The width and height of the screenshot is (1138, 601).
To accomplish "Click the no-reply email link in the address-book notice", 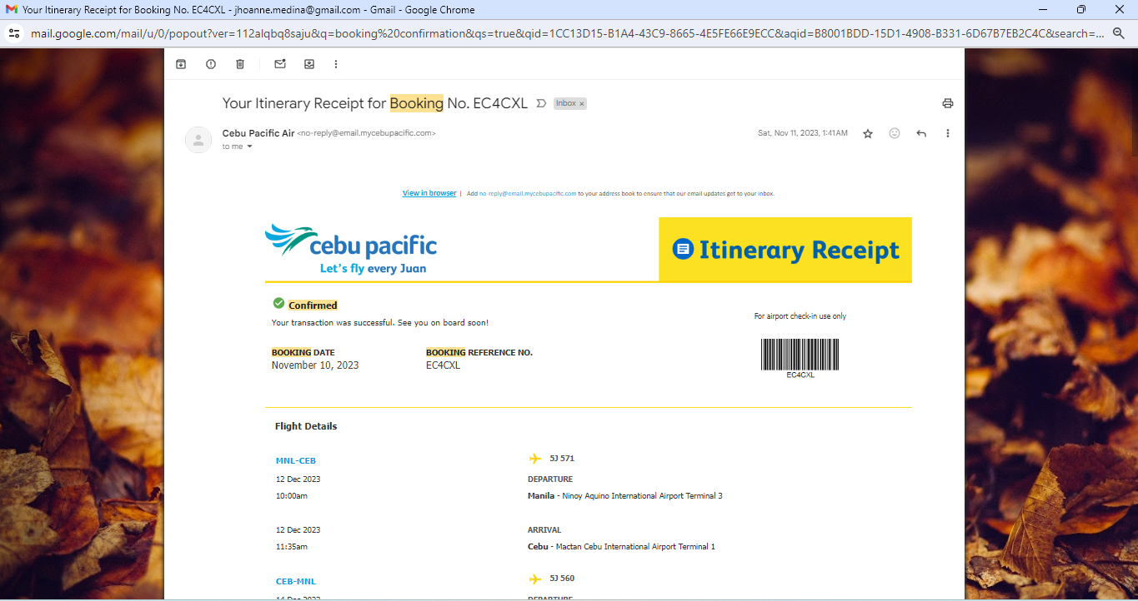I will [528, 193].
